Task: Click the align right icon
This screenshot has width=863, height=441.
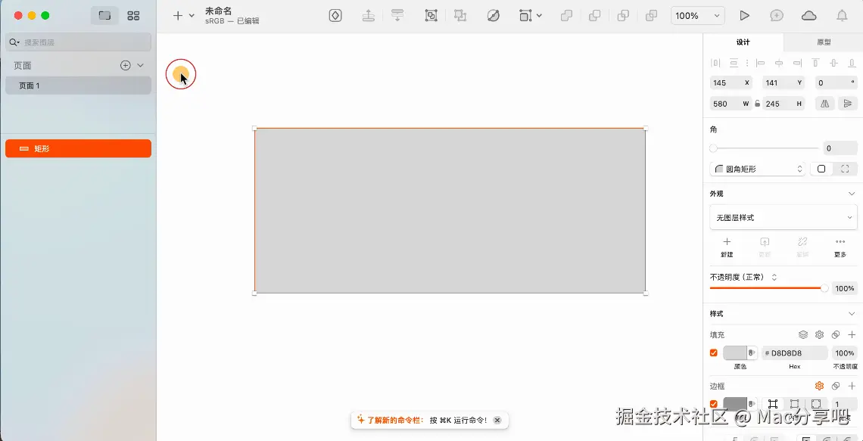Action: pyautogui.click(x=797, y=63)
